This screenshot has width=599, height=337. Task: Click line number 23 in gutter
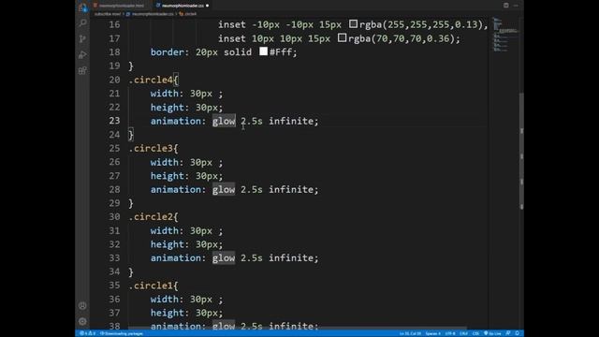coord(114,121)
